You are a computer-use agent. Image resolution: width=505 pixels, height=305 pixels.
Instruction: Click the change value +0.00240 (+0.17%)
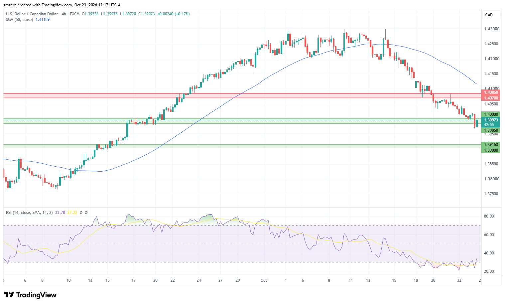point(174,14)
